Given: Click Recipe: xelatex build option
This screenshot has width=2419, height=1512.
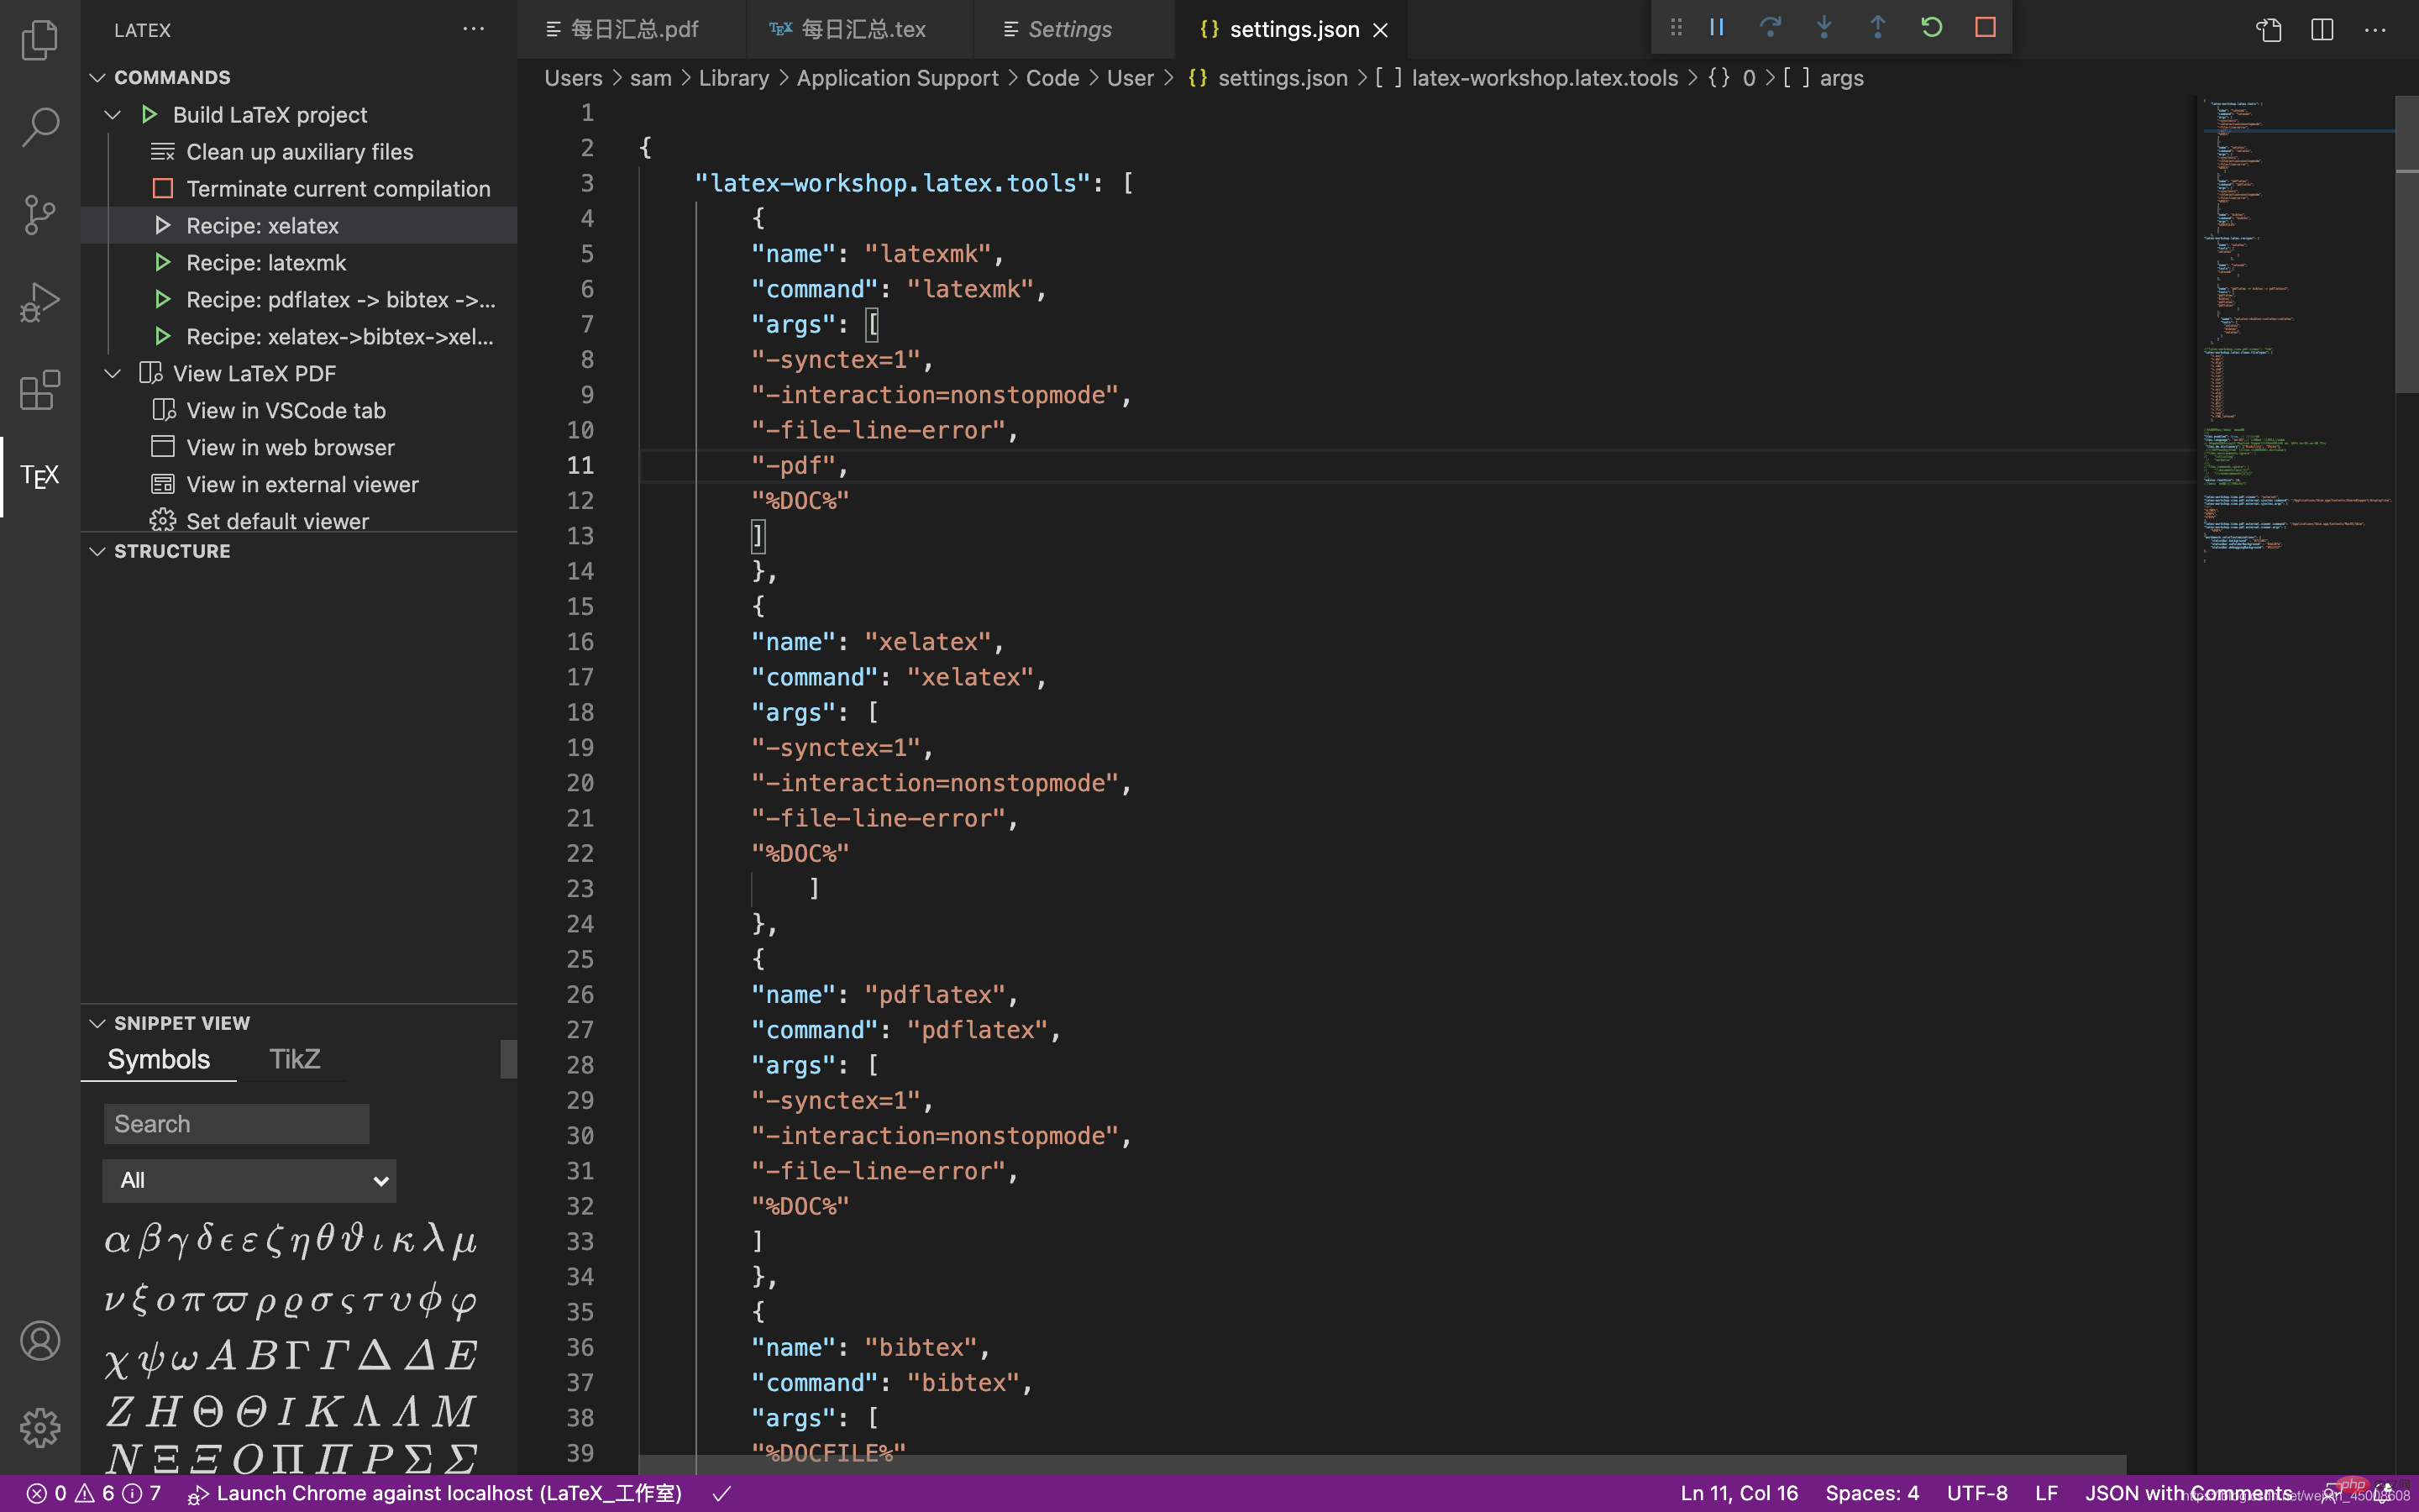Looking at the screenshot, I should coord(261,225).
